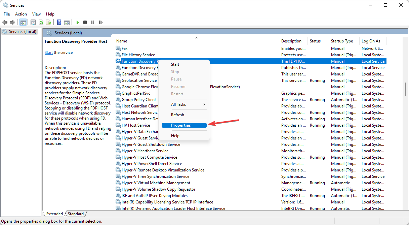This screenshot has height=225, width=409.
Task: Click gear icon beside Hyper-V Time Synchronization Service
Action: tap(118, 176)
